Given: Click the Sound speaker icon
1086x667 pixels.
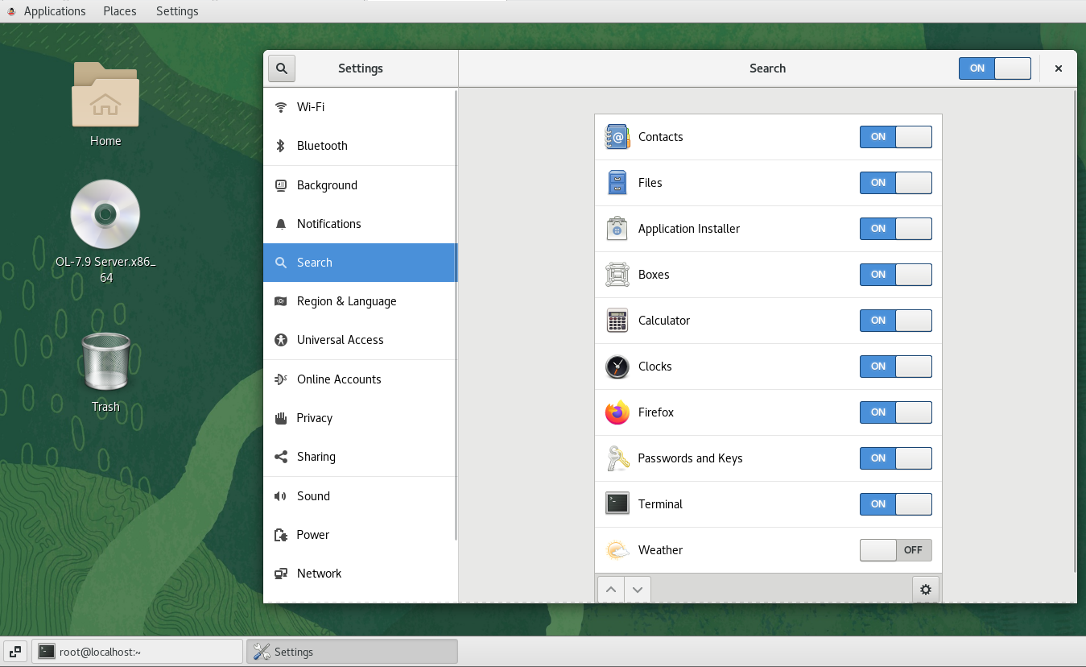Looking at the screenshot, I should pyautogui.click(x=281, y=496).
